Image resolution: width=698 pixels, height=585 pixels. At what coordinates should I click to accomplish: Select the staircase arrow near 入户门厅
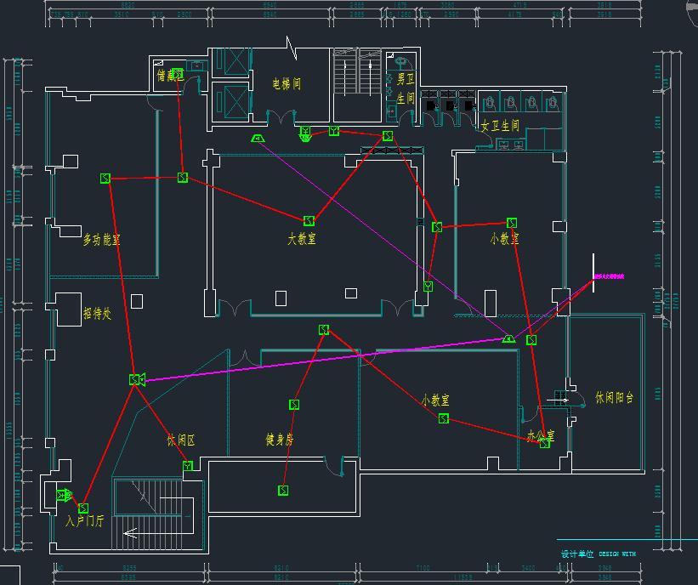(x=131, y=533)
